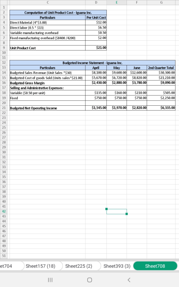Select the active Sheet708 tab
The image size is (179, 287).
coord(155,266)
